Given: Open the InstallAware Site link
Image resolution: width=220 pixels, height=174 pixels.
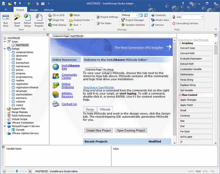Looking at the screenshot, I should [x=71, y=67].
